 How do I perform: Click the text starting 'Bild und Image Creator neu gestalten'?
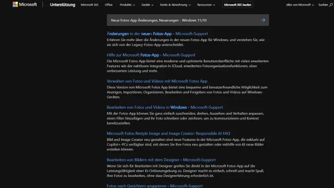pyautogui.click(x=186, y=144)
